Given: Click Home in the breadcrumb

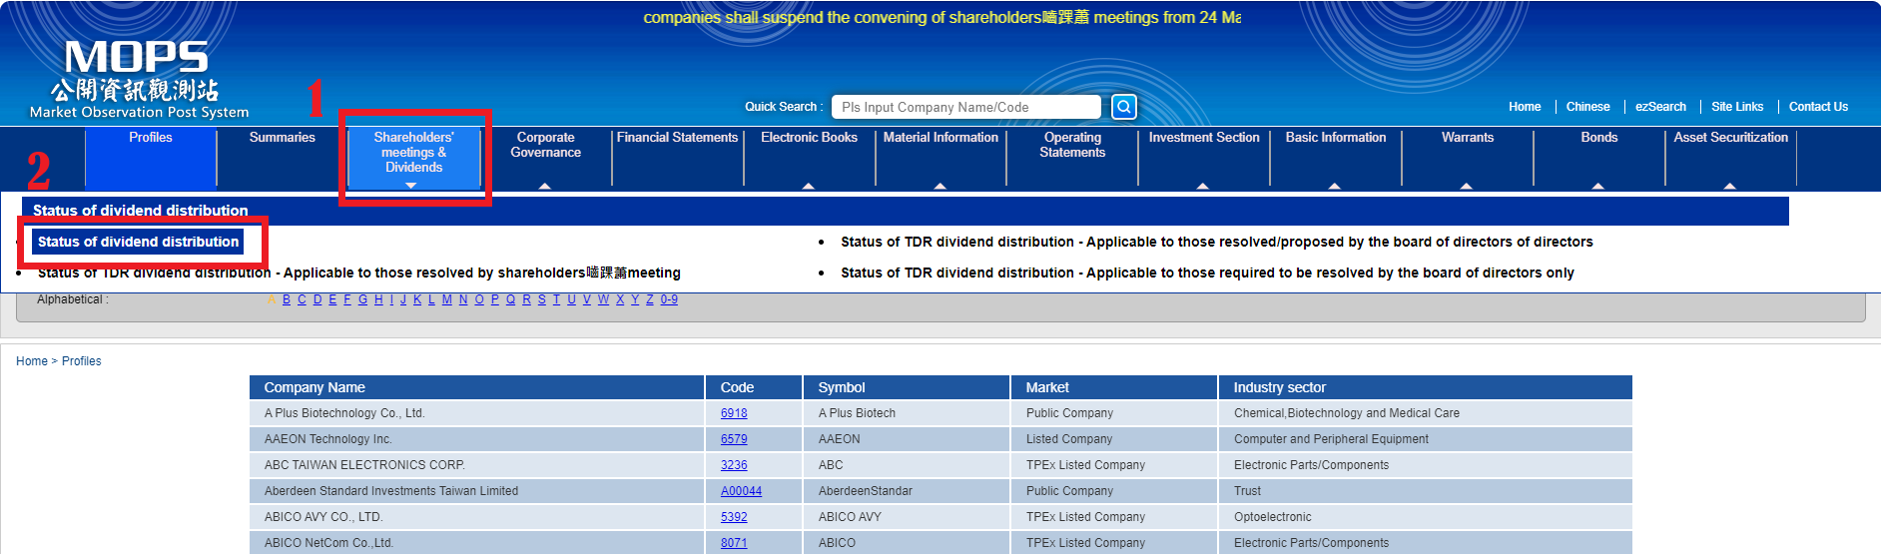Looking at the screenshot, I should click(32, 361).
